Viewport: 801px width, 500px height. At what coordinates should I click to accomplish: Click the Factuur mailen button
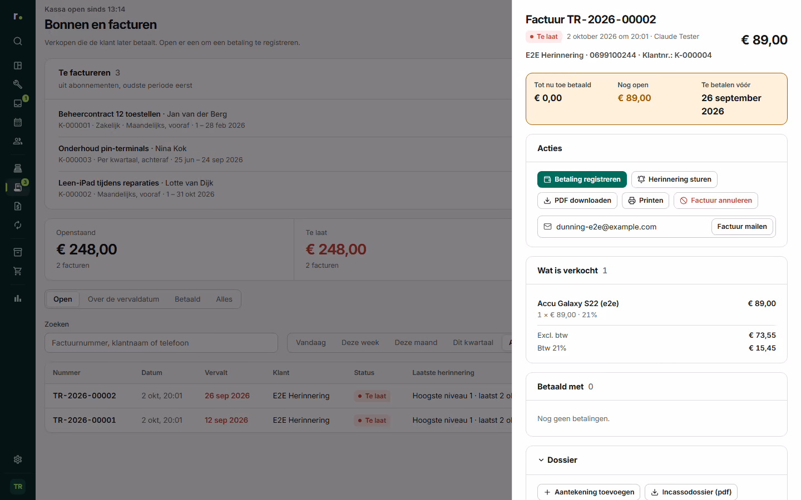click(x=742, y=227)
